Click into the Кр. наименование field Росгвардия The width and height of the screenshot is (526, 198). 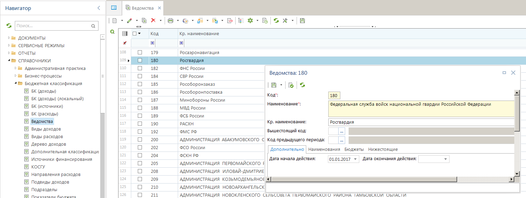point(421,122)
